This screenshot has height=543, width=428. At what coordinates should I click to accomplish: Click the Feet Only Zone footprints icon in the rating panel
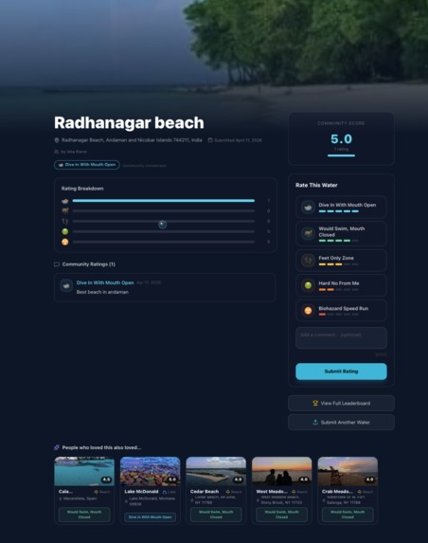pos(308,261)
